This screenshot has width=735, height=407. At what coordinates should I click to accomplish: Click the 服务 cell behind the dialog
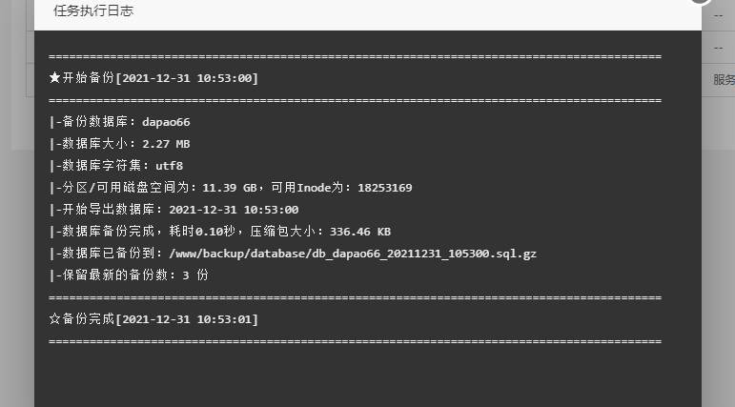pos(724,80)
